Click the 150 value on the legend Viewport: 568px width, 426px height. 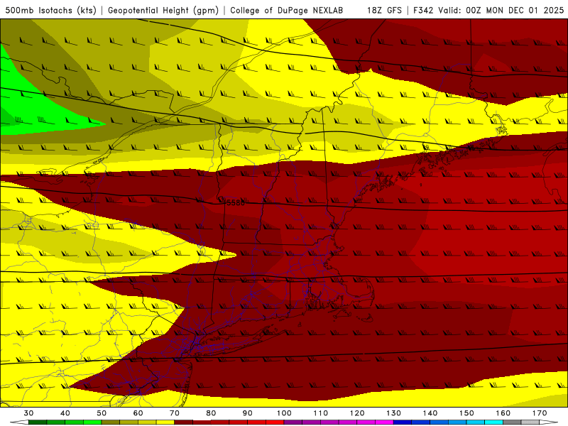[466, 413]
